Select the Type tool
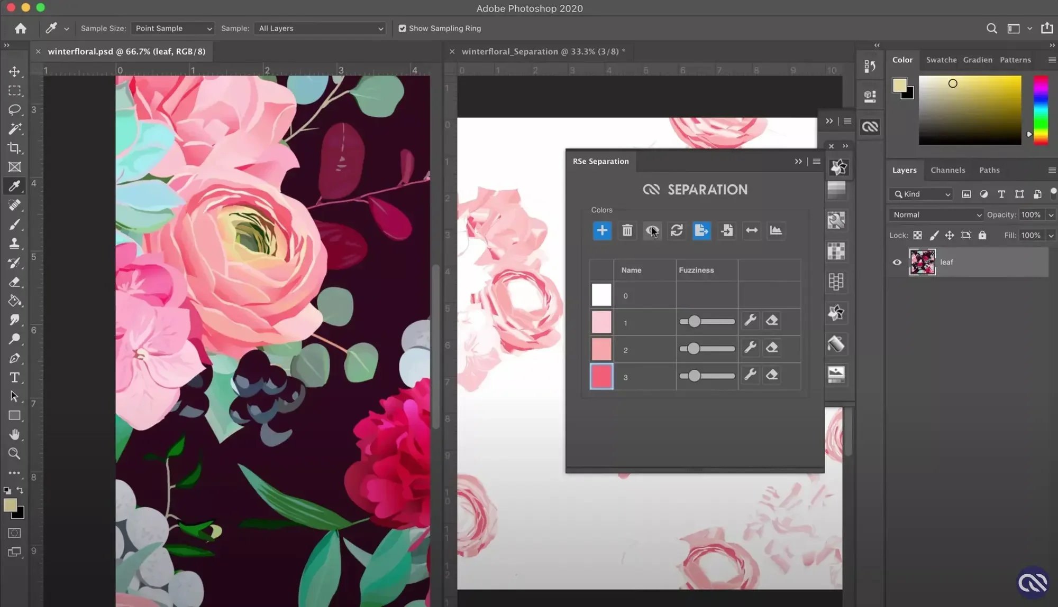 14,377
